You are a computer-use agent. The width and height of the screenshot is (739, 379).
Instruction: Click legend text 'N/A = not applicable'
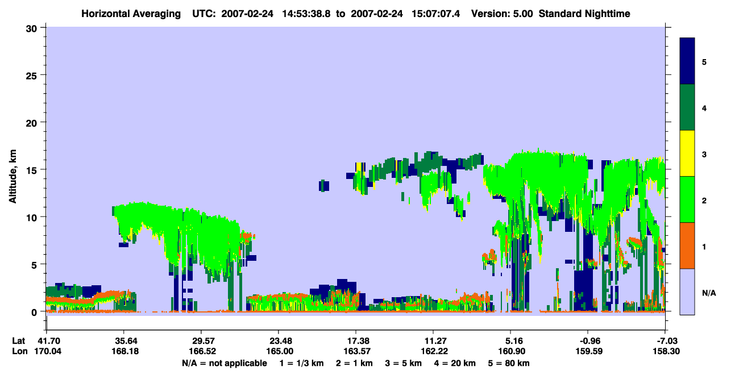coord(224,363)
